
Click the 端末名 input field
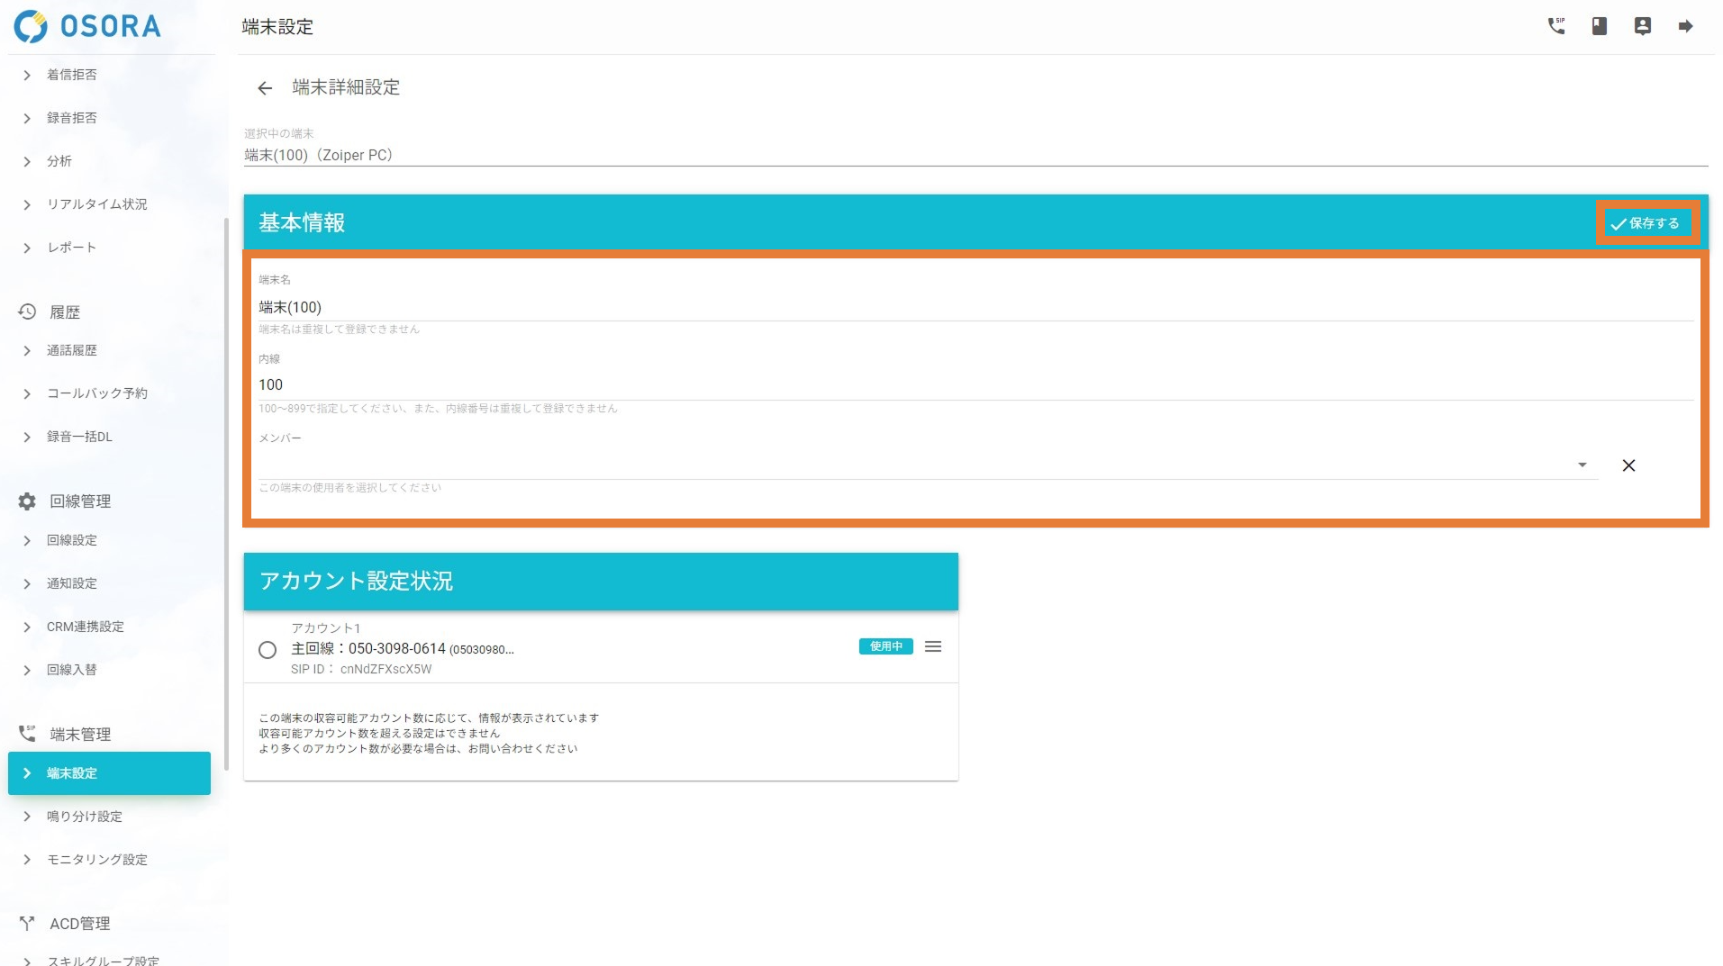coord(975,307)
